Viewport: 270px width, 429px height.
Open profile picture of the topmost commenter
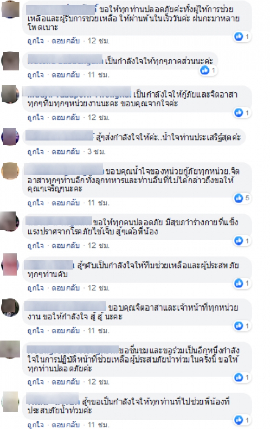click(x=10, y=9)
